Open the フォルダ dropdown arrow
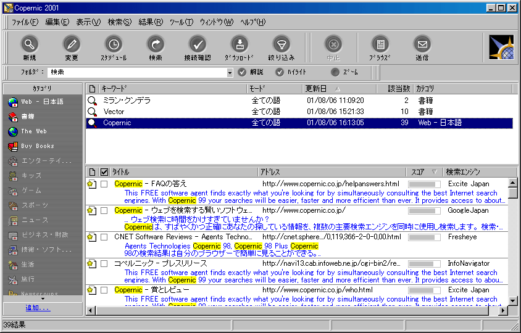Viewport: 521px width, 333px height. (x=230, y=72)
